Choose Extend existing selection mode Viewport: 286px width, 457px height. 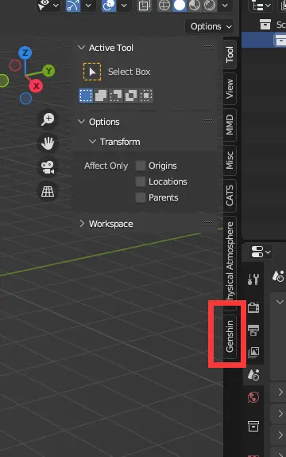tap(101, 96)
